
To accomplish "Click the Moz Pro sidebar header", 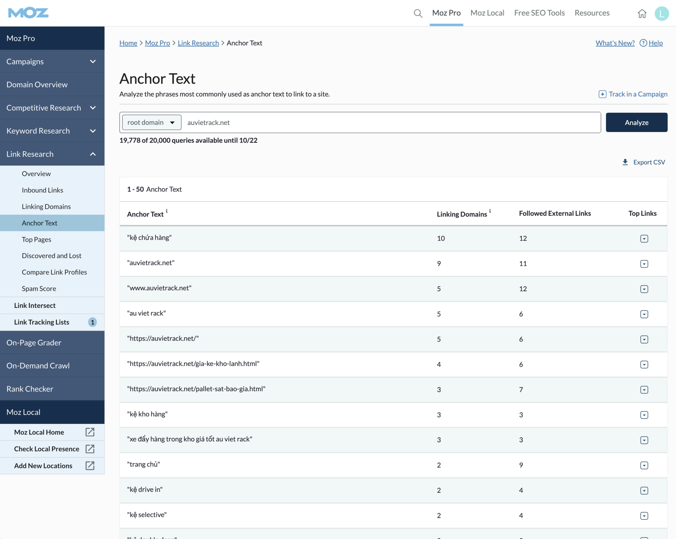I will (x=52, y=38).
